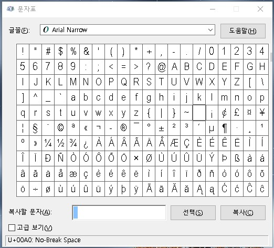Pick the hash # character
This screenshot has width=274, height=248.
[48, 52]
